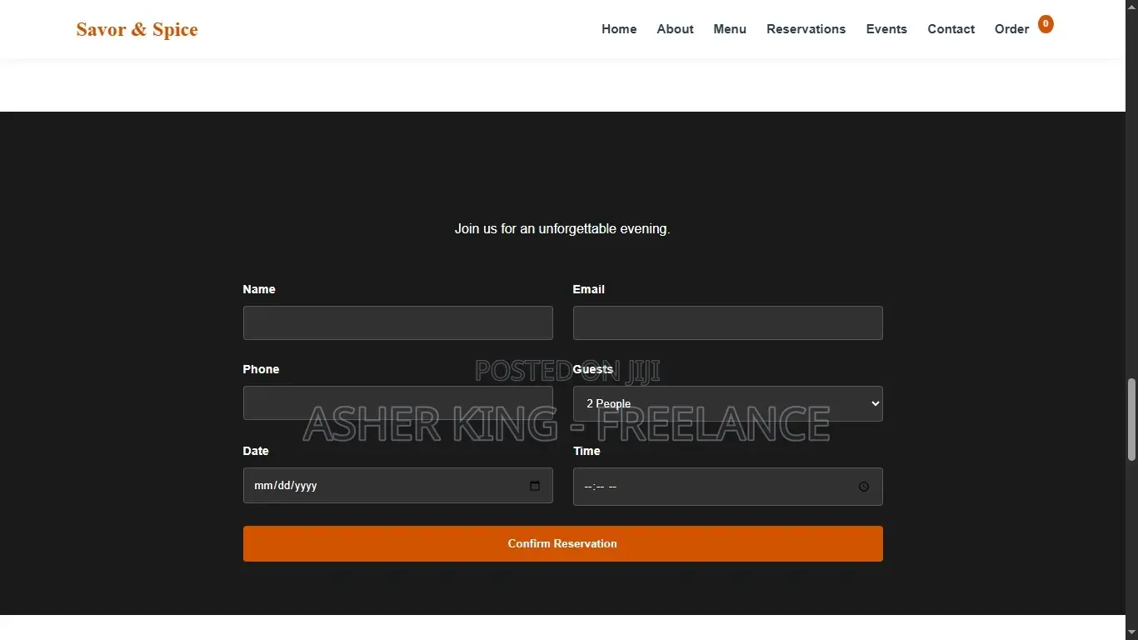Submit with Confirm Reservation button
Screen dimensions: 1138x640
562,543
